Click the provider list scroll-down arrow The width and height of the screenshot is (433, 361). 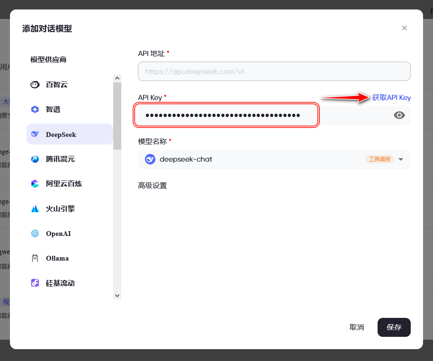[117, 296]
